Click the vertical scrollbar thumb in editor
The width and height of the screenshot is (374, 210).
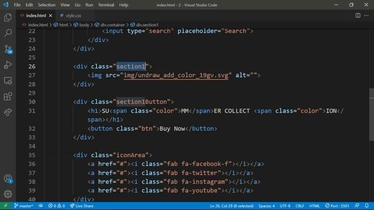pyautogui.click(x=372, y=114)
